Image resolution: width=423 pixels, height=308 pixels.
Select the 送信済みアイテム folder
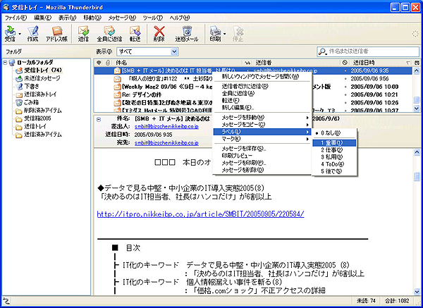click(x=39, y=135)
